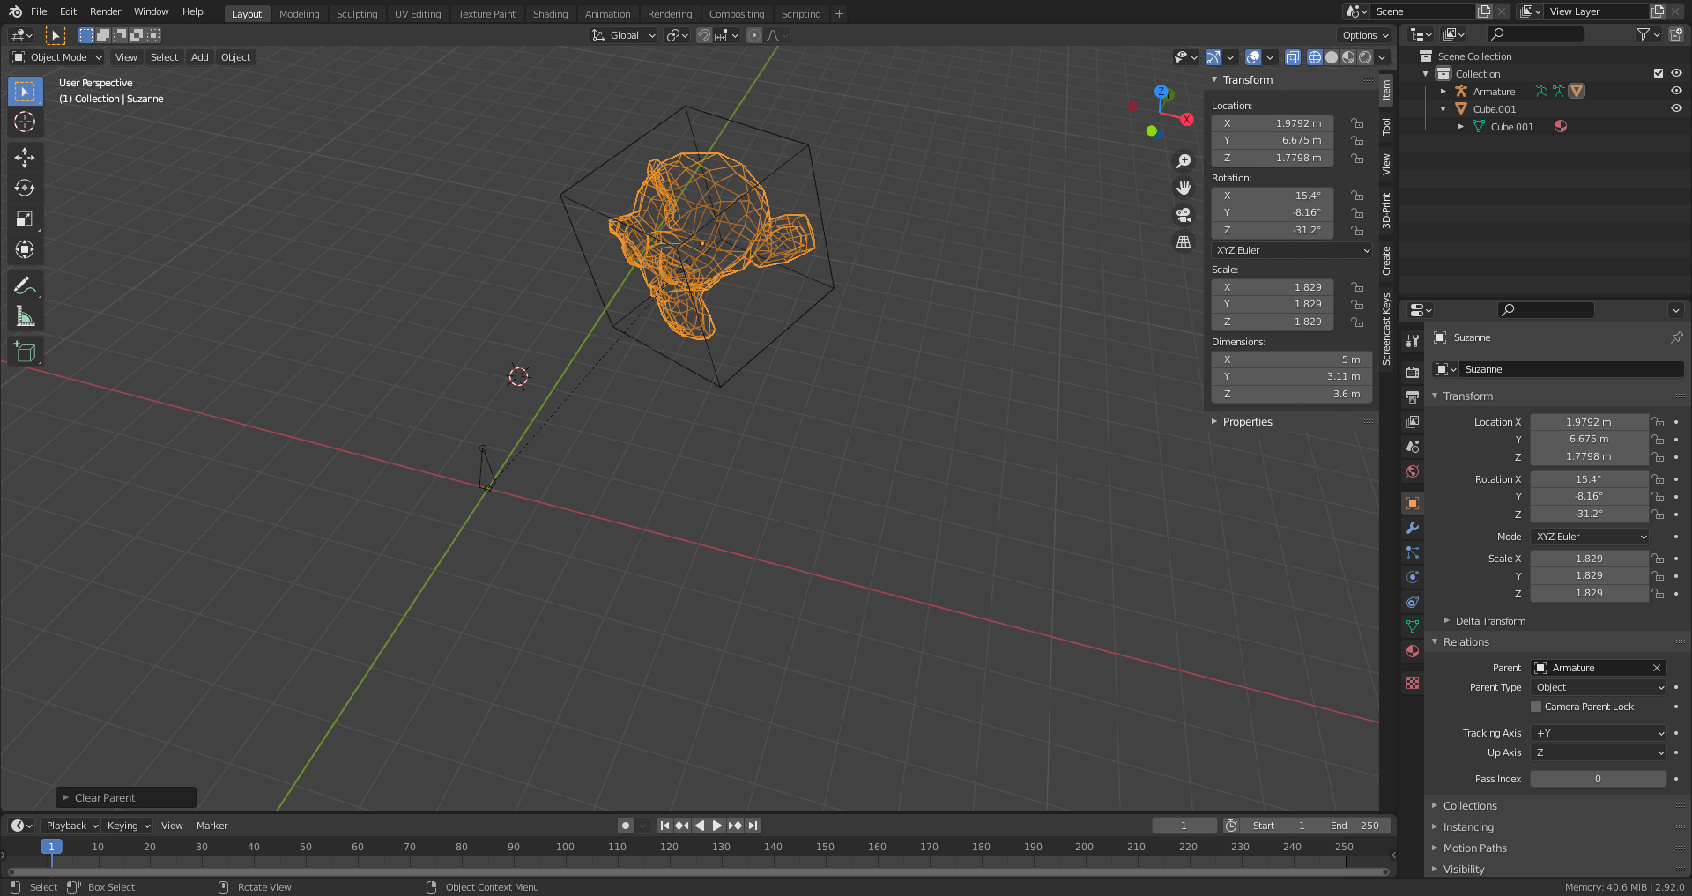
Task: Open the Tool properties tab icon
Action: 1413,341
